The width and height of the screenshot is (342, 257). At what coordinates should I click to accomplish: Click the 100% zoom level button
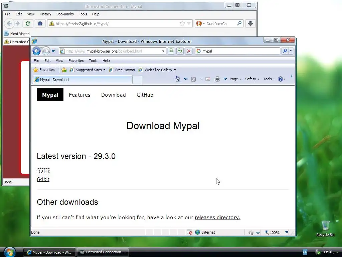(x=272, y=233)
